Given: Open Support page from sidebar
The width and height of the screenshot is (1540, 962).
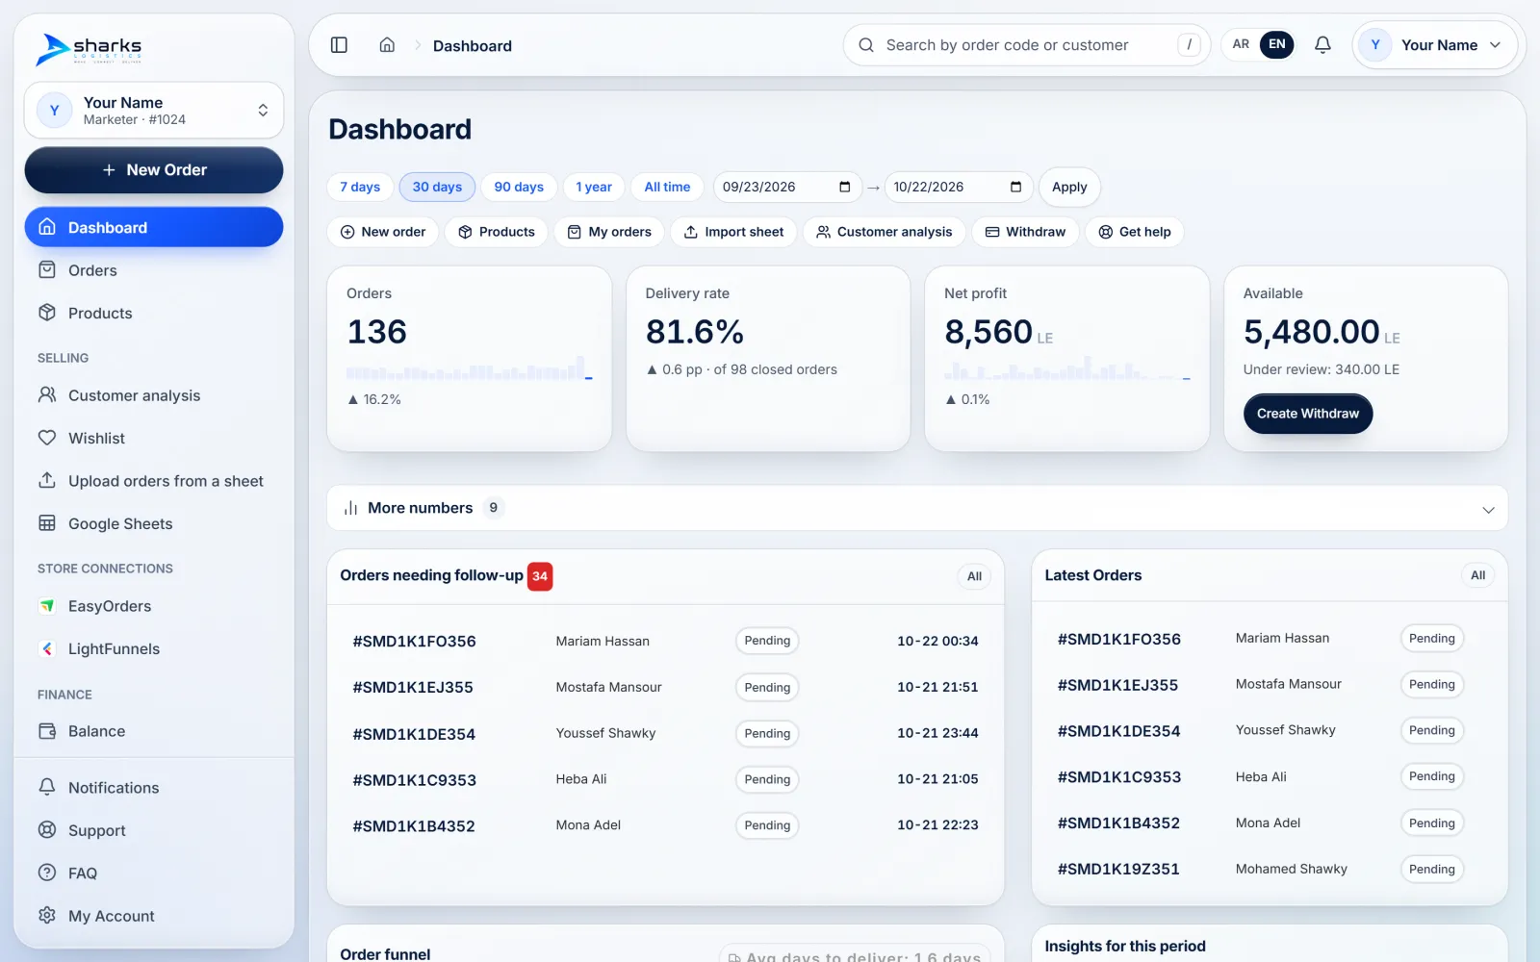Looking at the screenshot, I should point(154,830).
